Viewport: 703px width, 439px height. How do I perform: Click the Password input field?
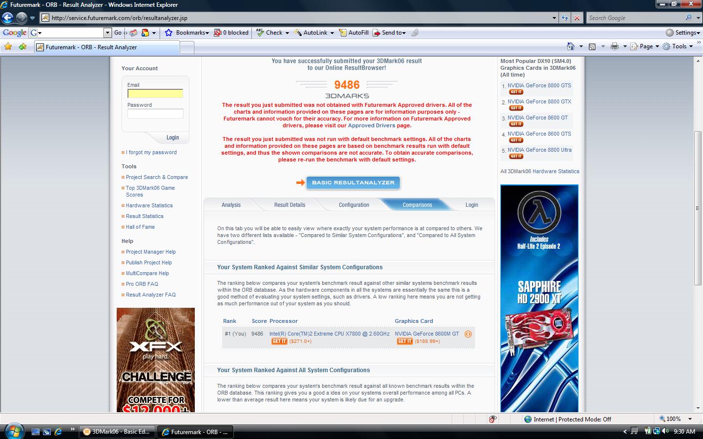155,114
